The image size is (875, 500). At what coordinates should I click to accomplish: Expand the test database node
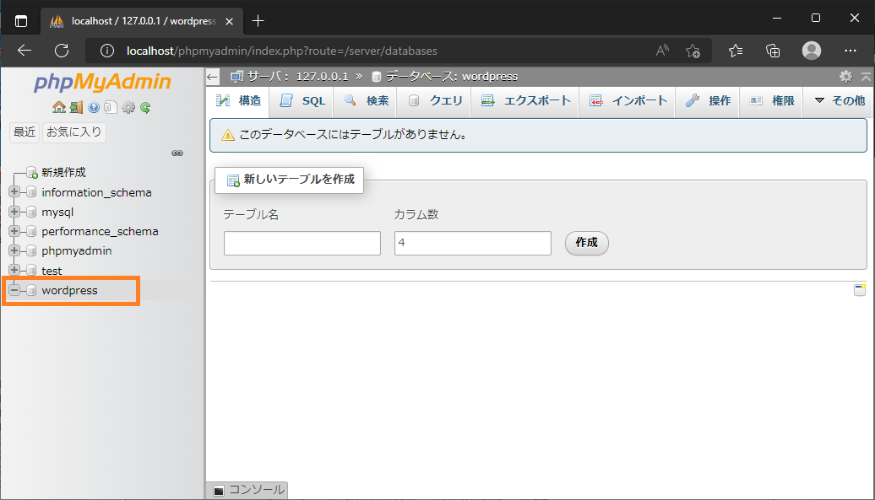(x=14, y=270)
